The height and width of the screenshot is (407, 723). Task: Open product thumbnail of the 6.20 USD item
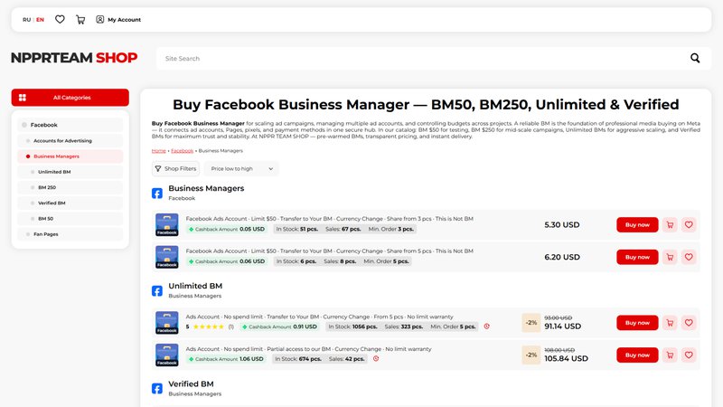click(167, 257)
